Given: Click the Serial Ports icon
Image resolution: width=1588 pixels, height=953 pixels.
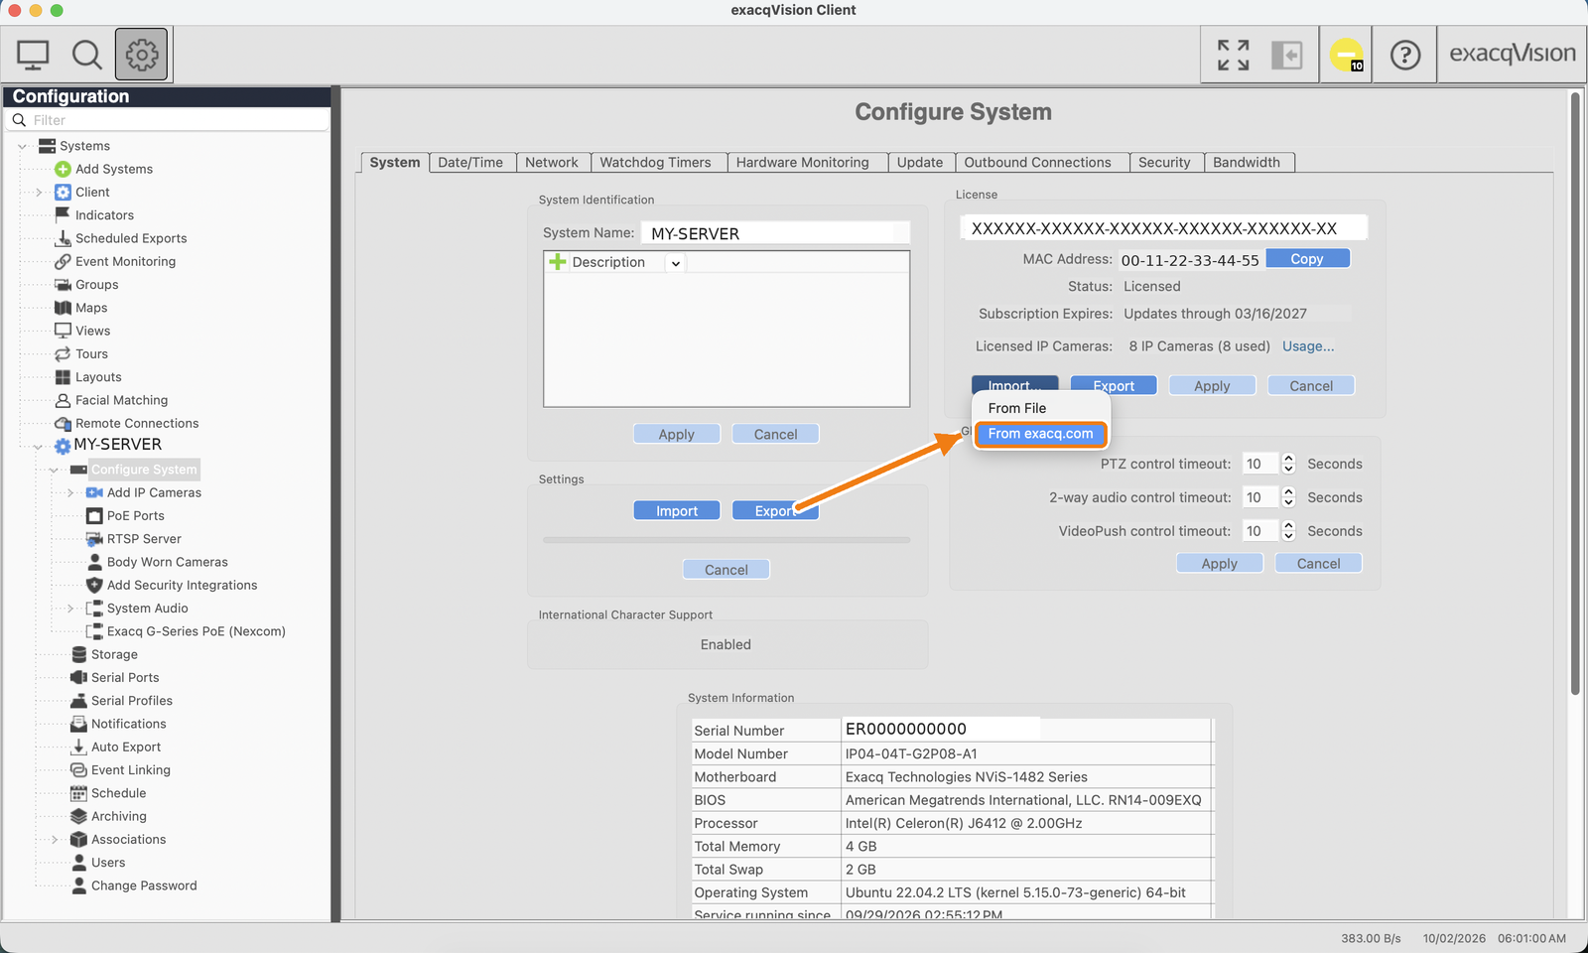Looking at the screenshot, I should [x=78, y=677].
